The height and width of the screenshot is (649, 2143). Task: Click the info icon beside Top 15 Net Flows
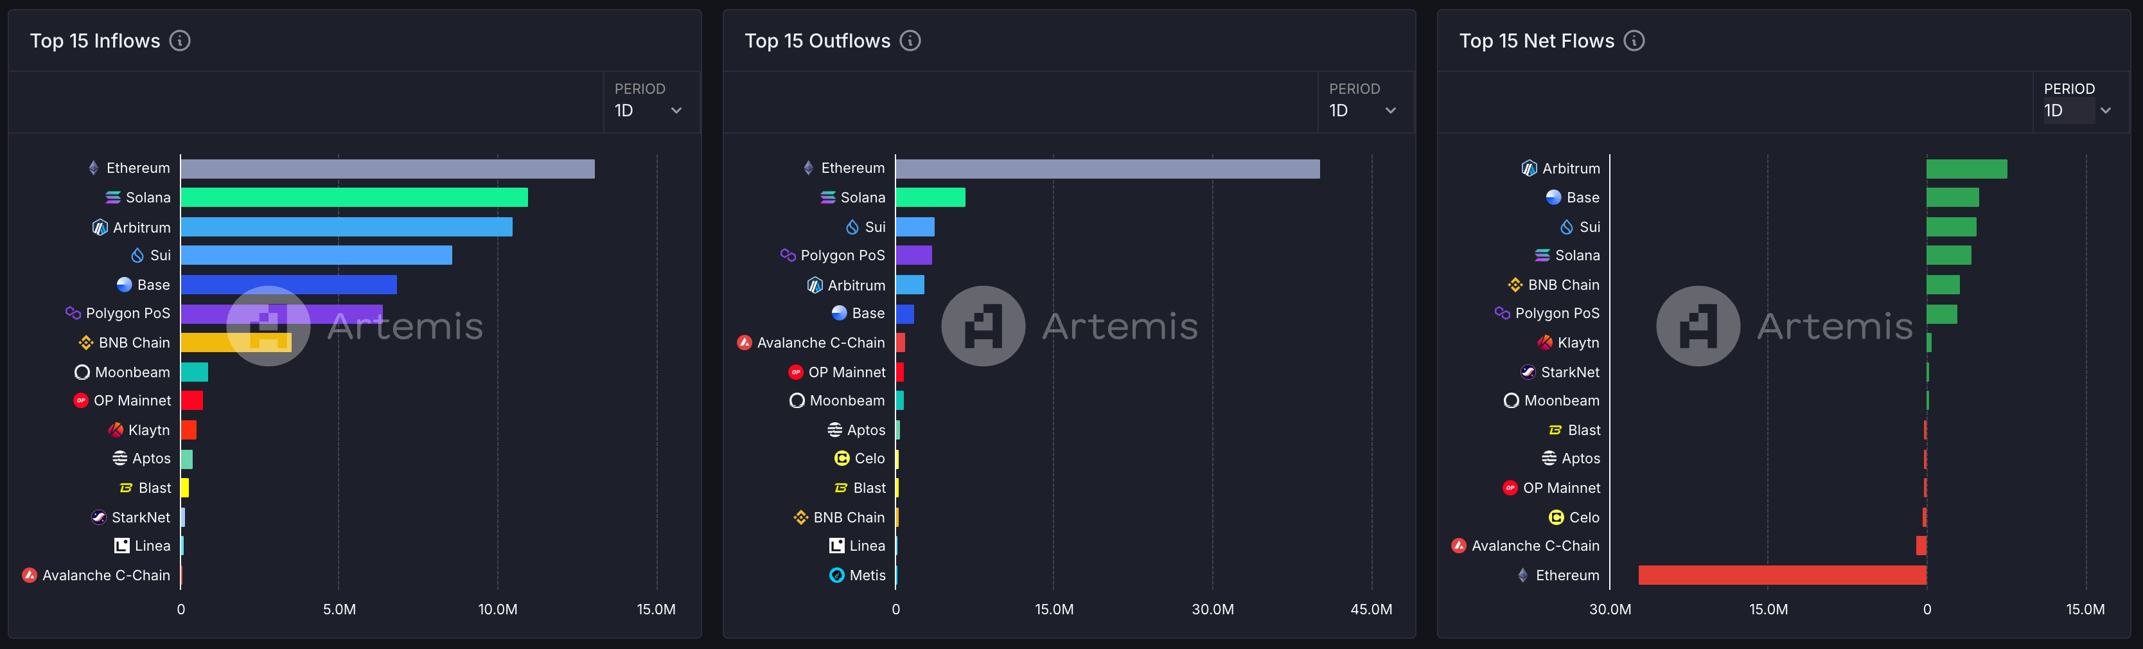[1634, 40]
